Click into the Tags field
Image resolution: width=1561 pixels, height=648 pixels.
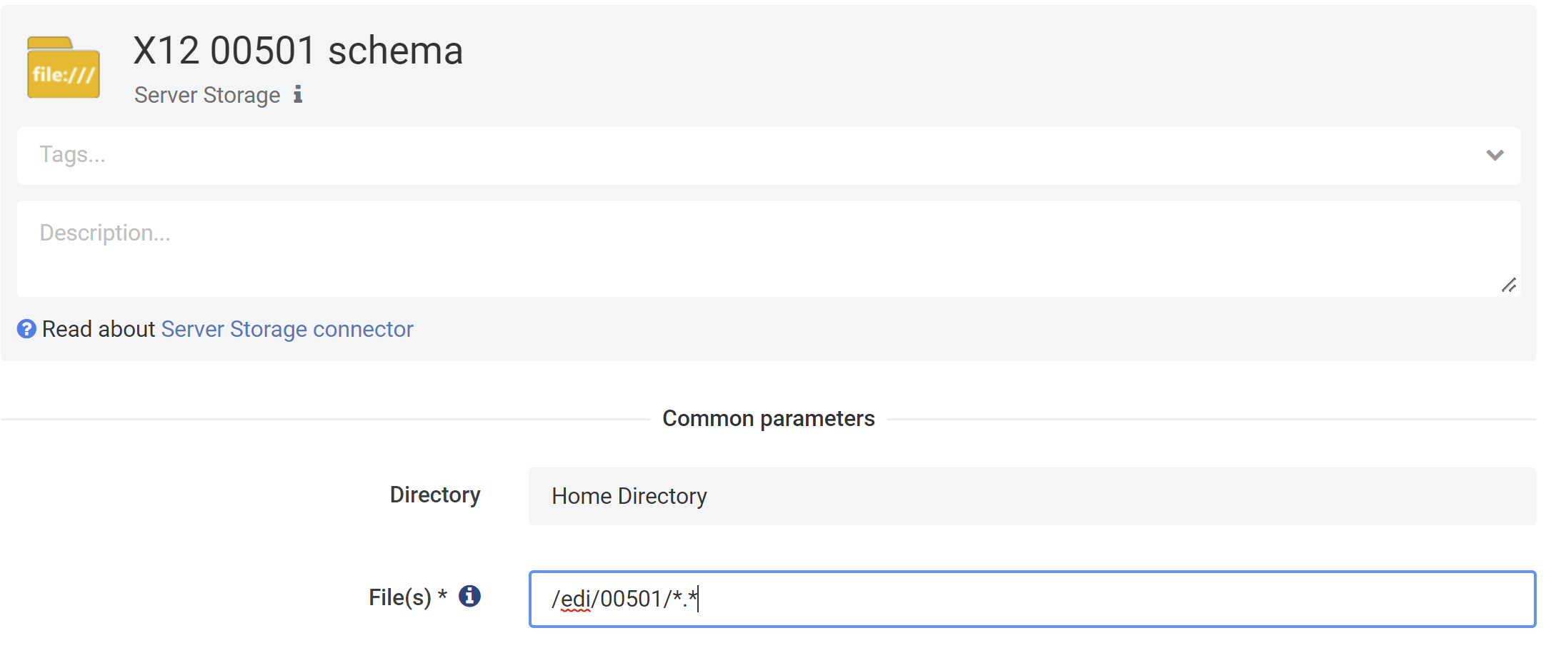tap(714, 156)
